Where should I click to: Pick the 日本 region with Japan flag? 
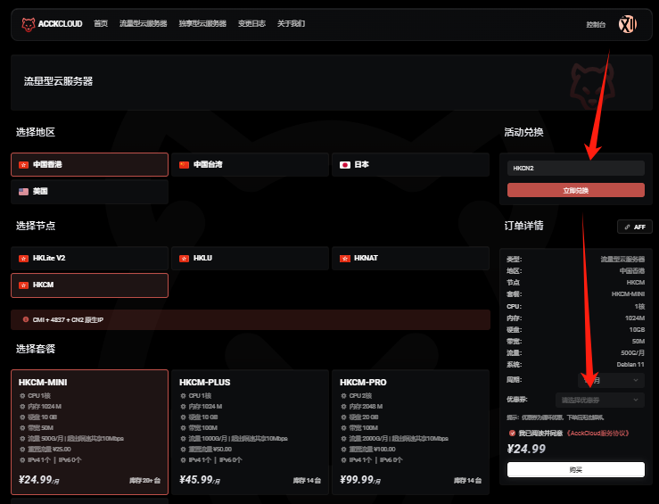coord(410,164)
